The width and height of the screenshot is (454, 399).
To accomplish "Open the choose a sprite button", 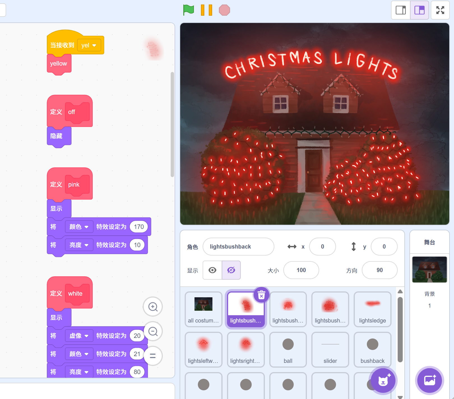I will pos(383,381).
